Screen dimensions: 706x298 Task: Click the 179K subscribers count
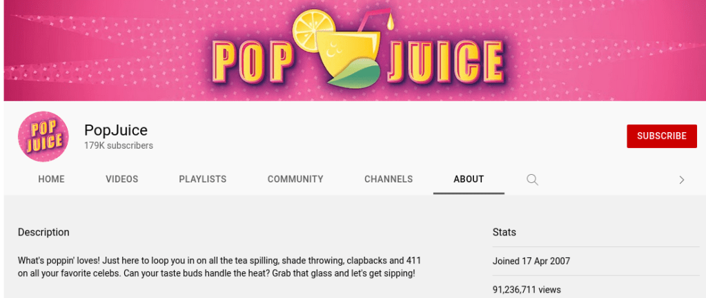[x=119, y=146]
